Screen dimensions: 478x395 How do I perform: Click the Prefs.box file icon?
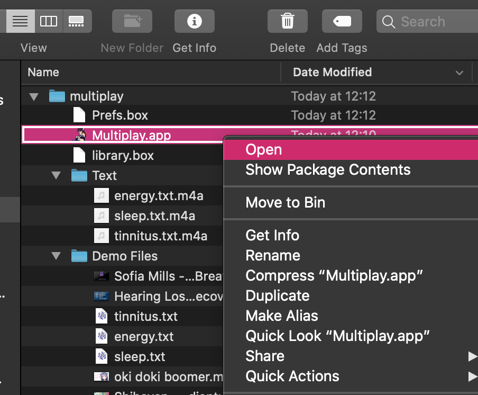coord(79,115)
